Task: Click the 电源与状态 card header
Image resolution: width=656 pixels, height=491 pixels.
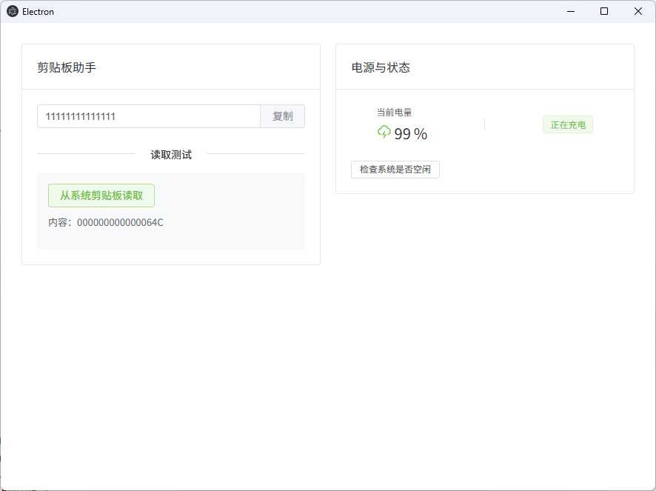Action: click(x=381, y=67)
